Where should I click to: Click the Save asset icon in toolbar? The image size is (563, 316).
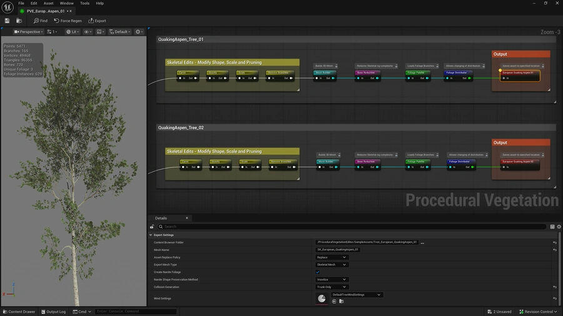click(7, 21)
